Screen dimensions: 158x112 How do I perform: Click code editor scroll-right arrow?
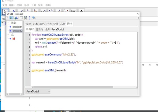point(136,87)
